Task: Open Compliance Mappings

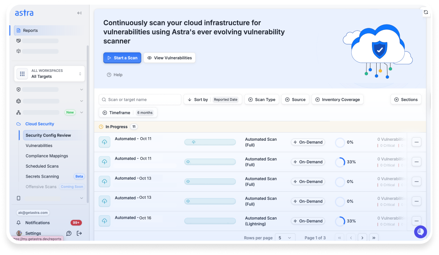Action: (47, 156)
